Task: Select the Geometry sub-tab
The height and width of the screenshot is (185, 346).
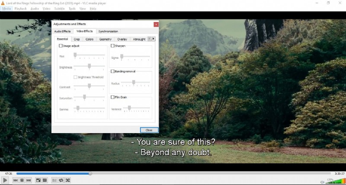Action: pyautogui.click(x=105, y=39)
